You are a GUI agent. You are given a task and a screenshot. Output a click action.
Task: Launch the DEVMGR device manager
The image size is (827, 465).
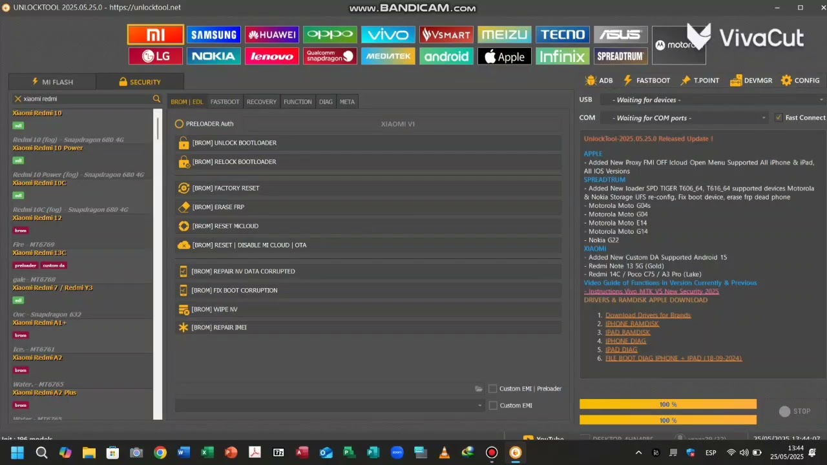point(751,81)
